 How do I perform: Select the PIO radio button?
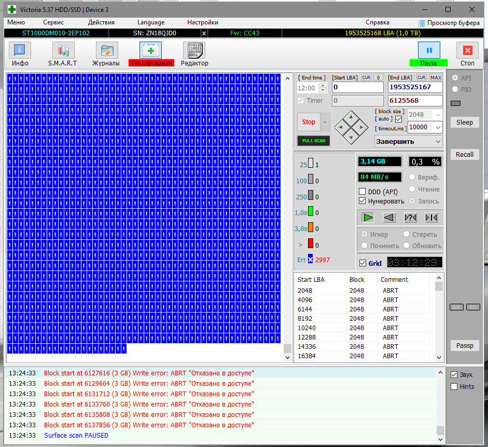[455, 89]
